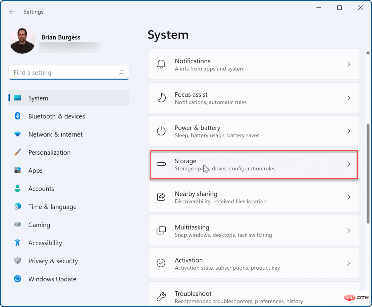Click the Time & language globe icon
The image size is (372, 307).
17,206
